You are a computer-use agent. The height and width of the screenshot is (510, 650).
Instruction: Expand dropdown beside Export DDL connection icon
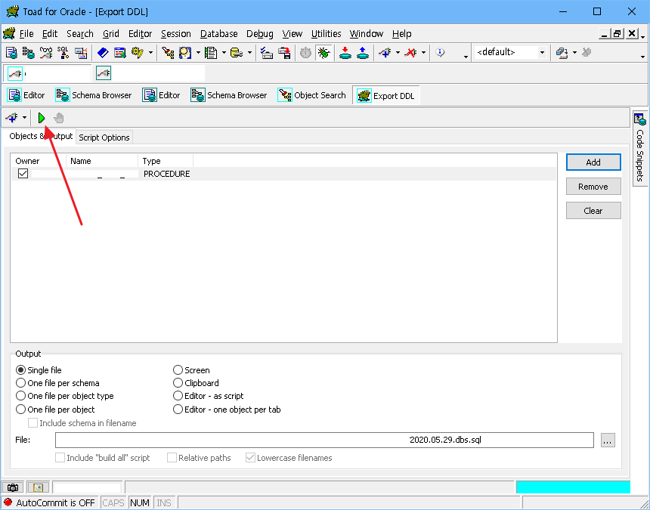[x=24, y=118]
